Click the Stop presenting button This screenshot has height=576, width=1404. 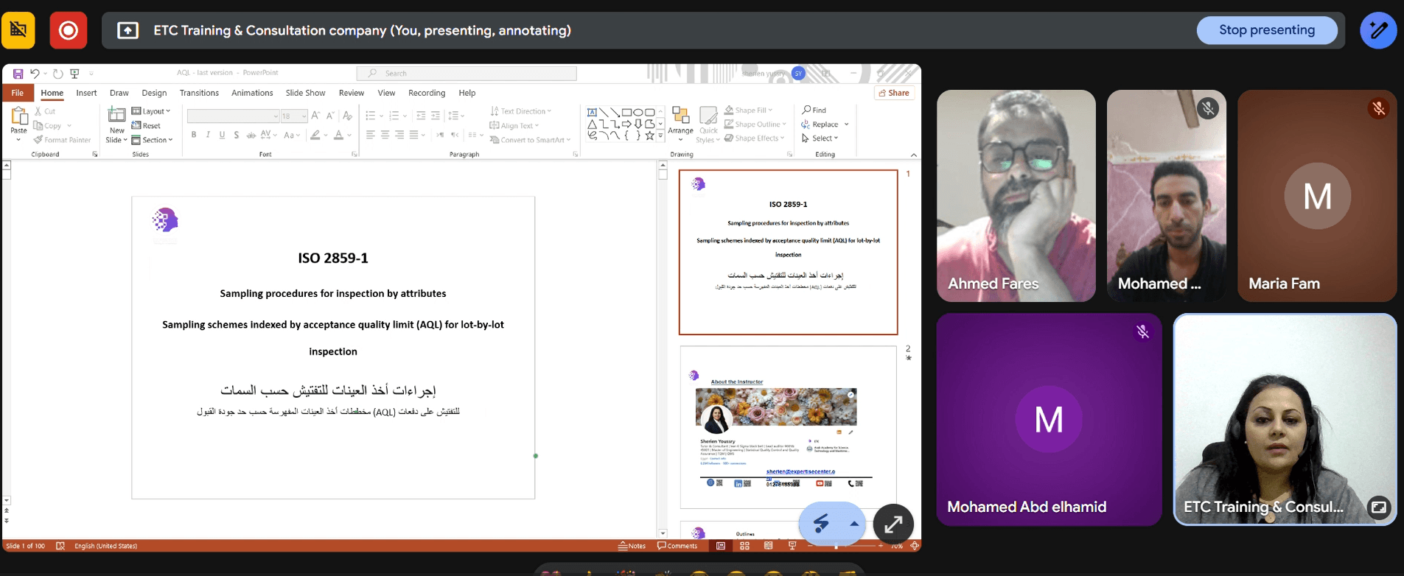1266,30
